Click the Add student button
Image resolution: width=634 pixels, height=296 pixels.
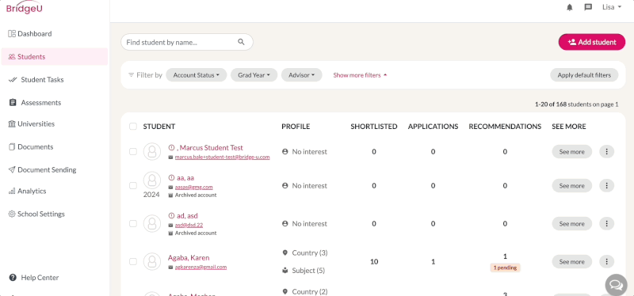click(x=592, y=42)
